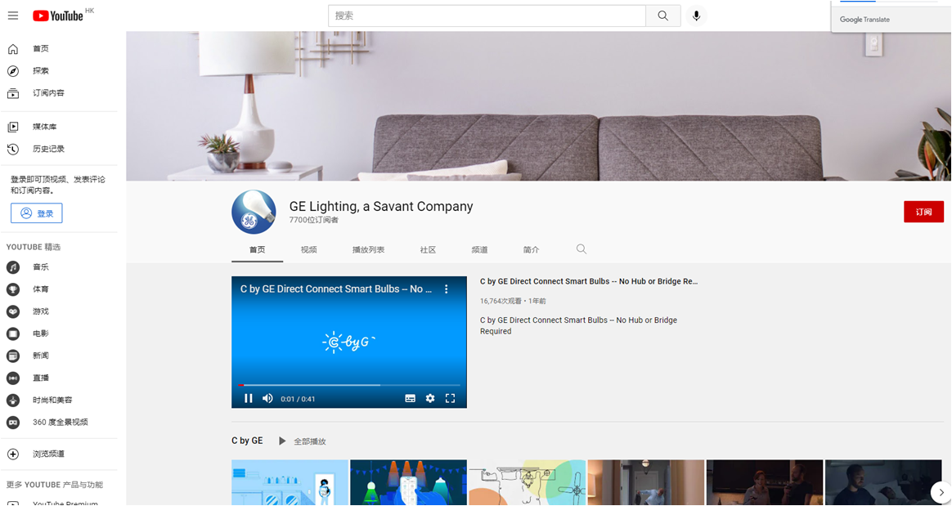Screen dimensions: 952x506
Task: Open the third thumbnail with line drawing
Action: pyautogui.click(x=527, y=482)
